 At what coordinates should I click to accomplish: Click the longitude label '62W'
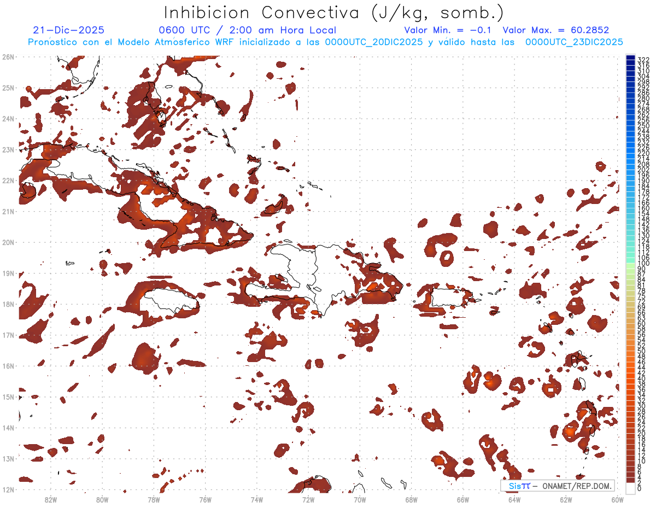(x=566, y=499)
